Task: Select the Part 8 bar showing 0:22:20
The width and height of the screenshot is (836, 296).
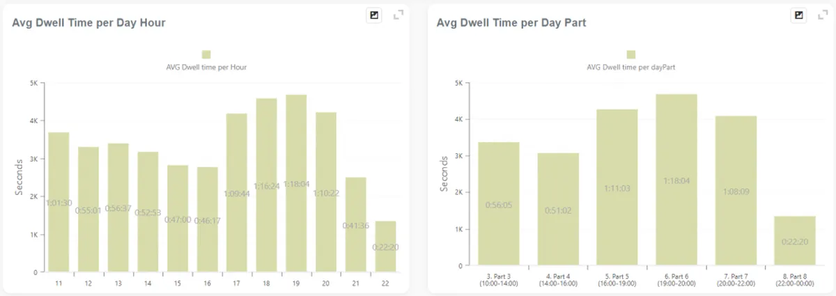Action: point(795,241)
